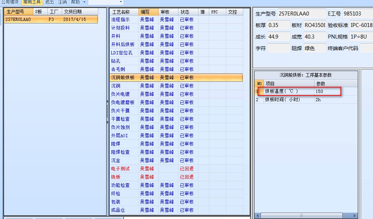Click the 工艺名称 column header
Viewport: 373px width, 219px height.
click(124, 12)
